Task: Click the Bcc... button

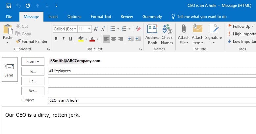Action: pos(33,91)
